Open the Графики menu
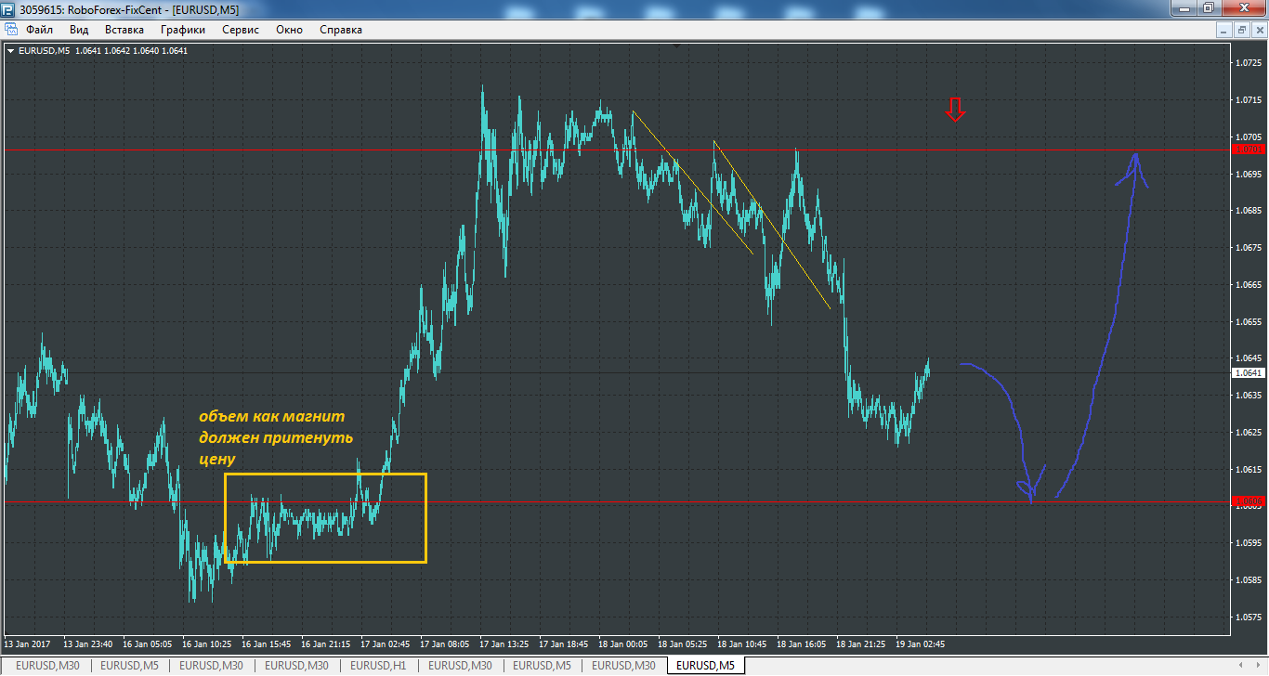Image resolution: width=1269 pixels, height=676 pixels. [182, 30]
